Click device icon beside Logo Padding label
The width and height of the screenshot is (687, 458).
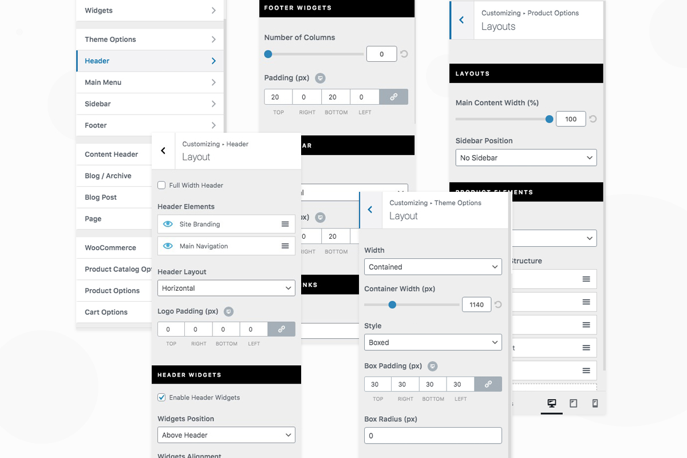pyautogui.click(x=228, y=311)
